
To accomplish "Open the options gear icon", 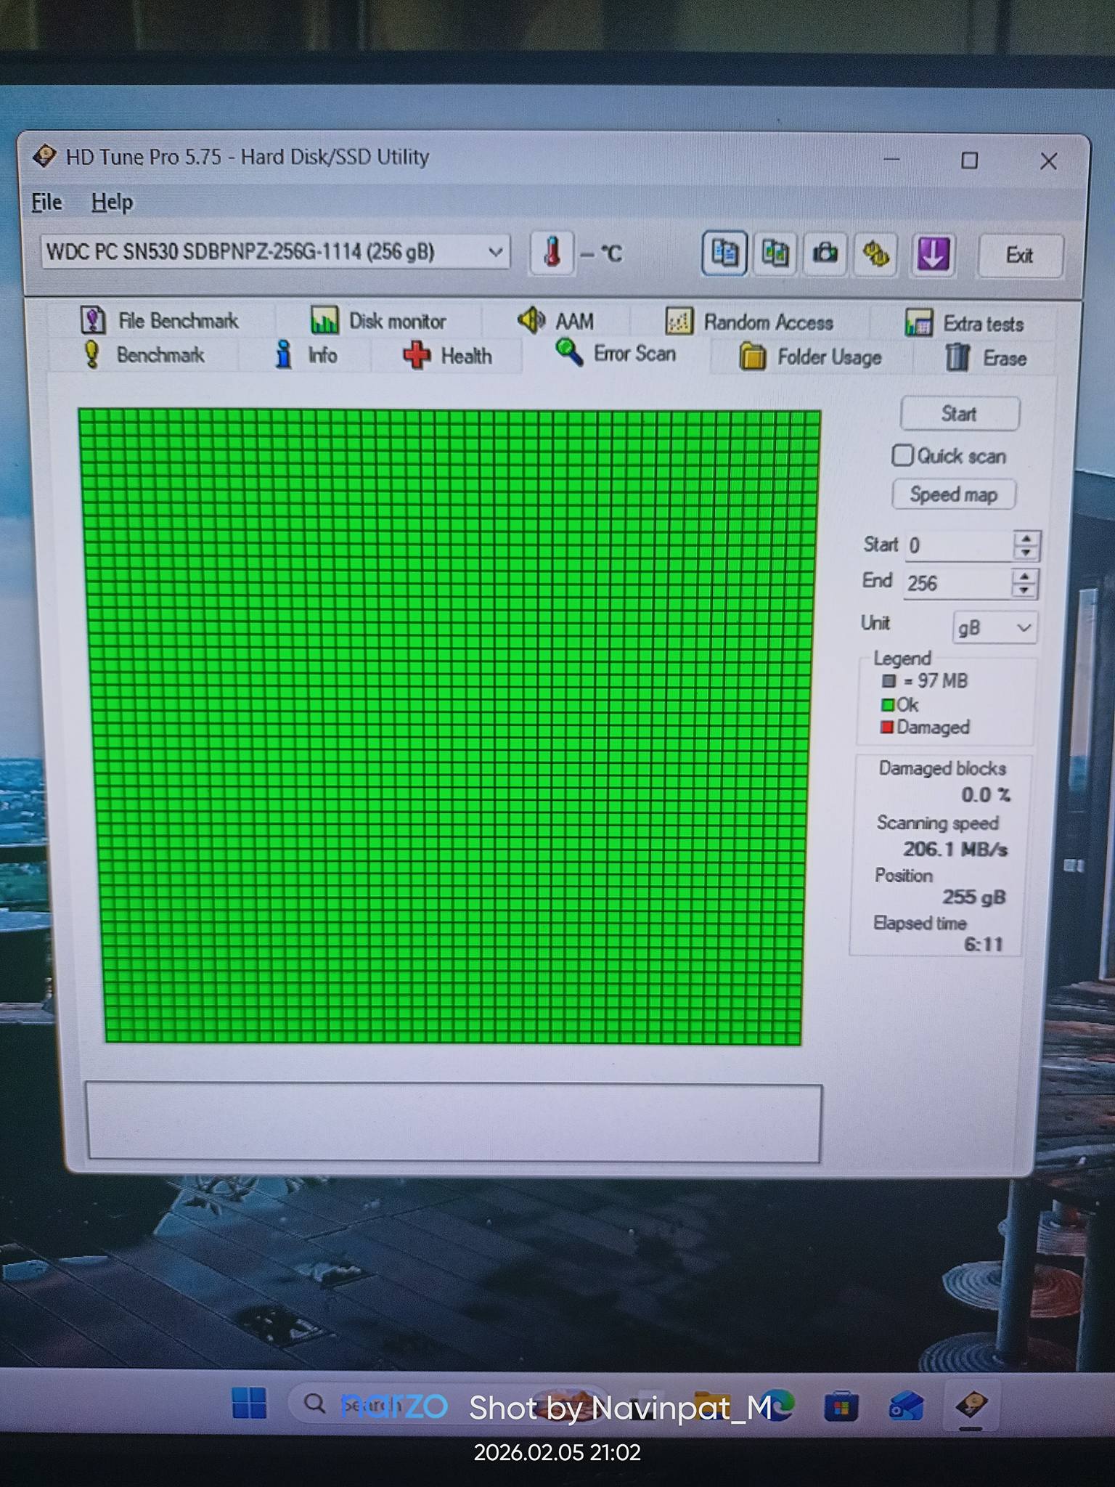I will click(x=876, y=255).
